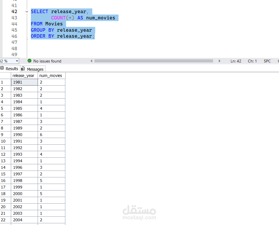Select row header number 22

click(5, 220)
